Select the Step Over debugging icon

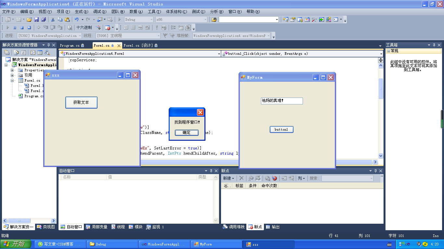click(54, 27)
